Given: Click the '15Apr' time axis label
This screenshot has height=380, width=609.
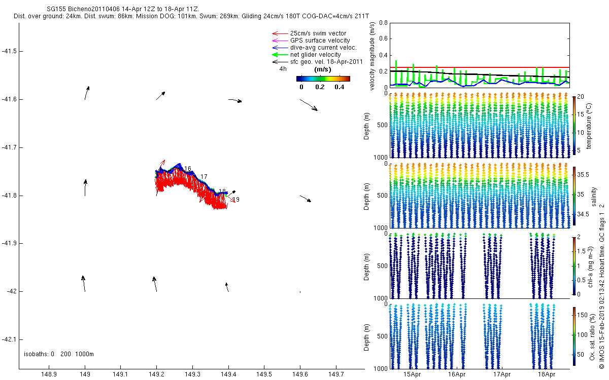Looking at the screenshot, I should pyautogui.click(x=412, y=374).
